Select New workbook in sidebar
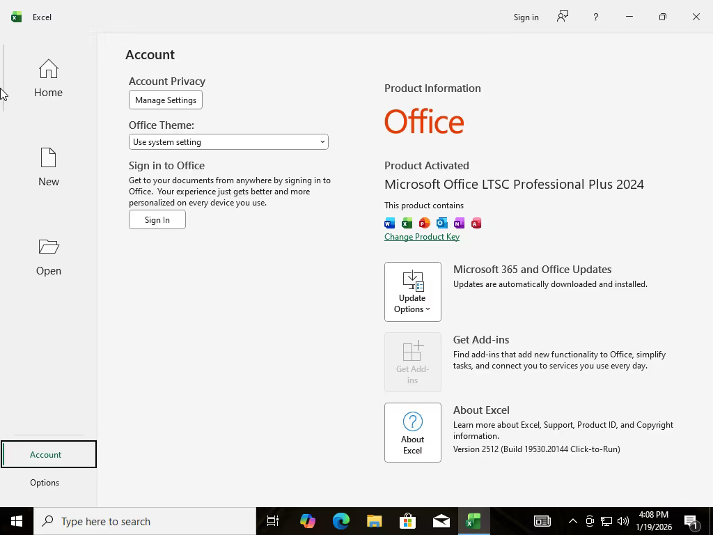 click(48, 167)
